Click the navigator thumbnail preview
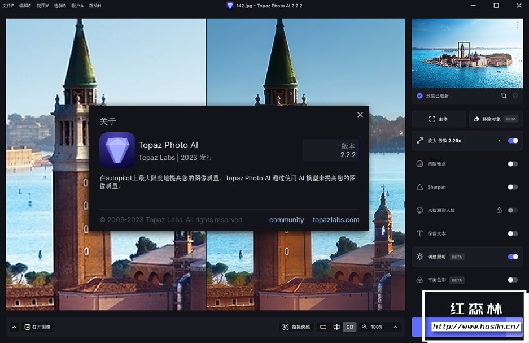Image resolution: width=529 pixels, height=343 pixels. coord(467,53)
